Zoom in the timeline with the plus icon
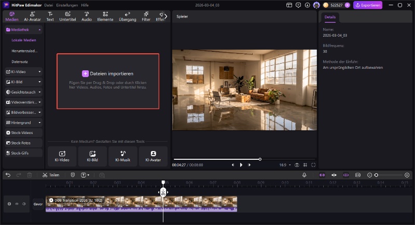This screenshot has width=415, height=225. [x=407, y=175]
